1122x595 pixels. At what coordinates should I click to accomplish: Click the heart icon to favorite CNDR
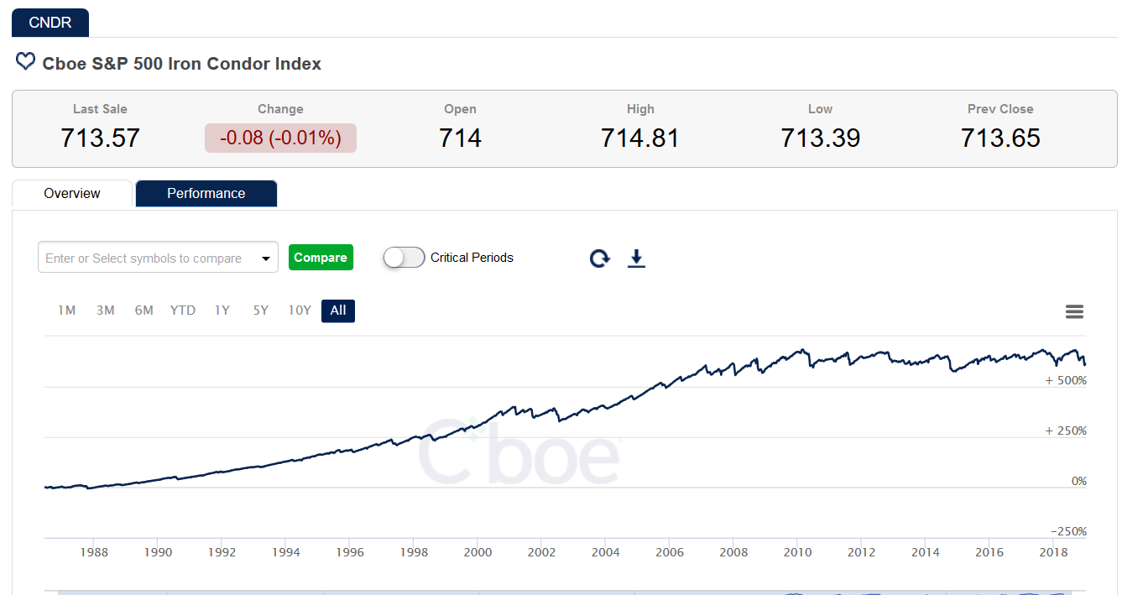tap(24, 61)
